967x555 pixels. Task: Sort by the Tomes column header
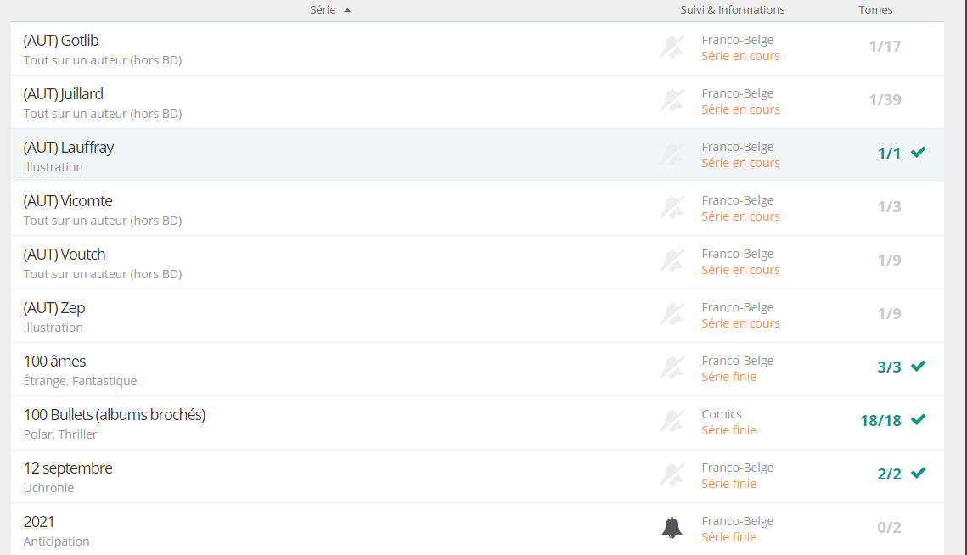(875, 10)
